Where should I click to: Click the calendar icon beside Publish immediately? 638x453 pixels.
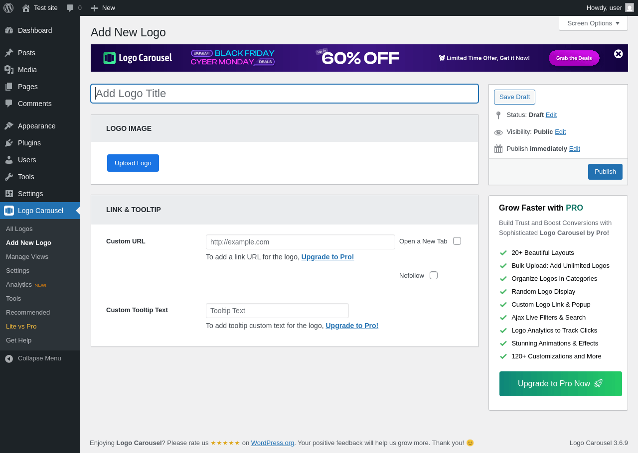pos(498,149)
